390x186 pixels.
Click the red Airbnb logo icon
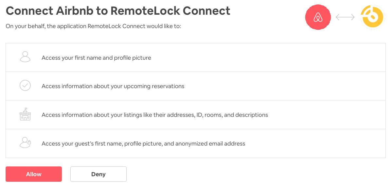coord(318,17)
